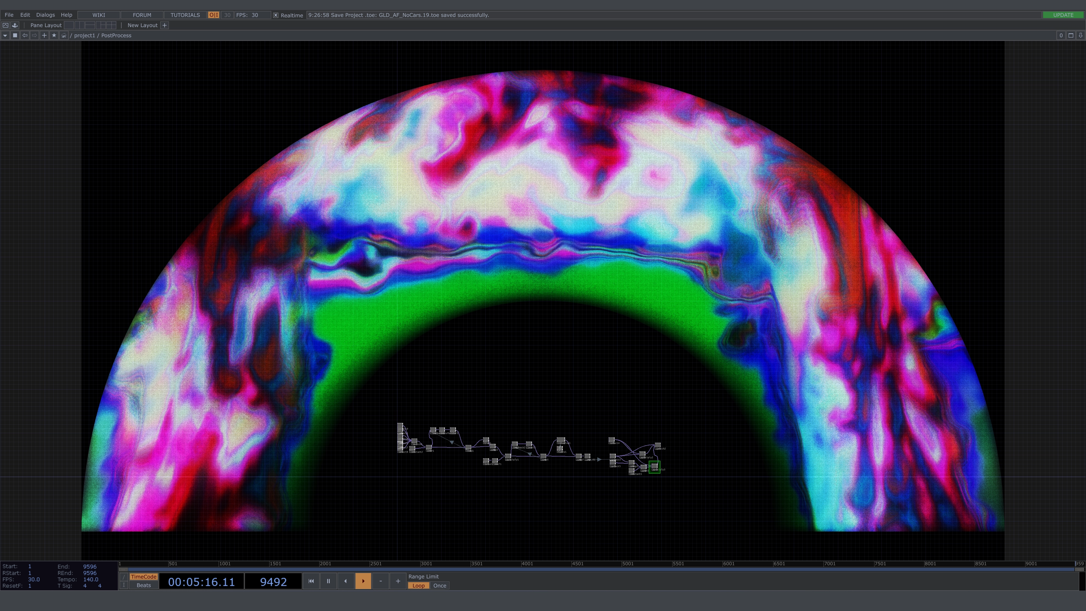This screenshot has height=611, width=1086.
Task: Click the 30 target rate button
Action: point(227,15)
